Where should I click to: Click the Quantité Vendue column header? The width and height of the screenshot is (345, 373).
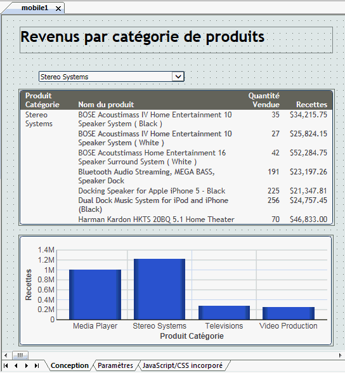264,100
